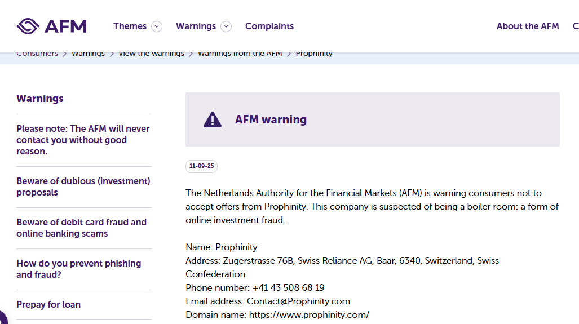The width and height of the screenshot is (579, 324).
Task: Open the Themes menu
Action: point(130,26)
